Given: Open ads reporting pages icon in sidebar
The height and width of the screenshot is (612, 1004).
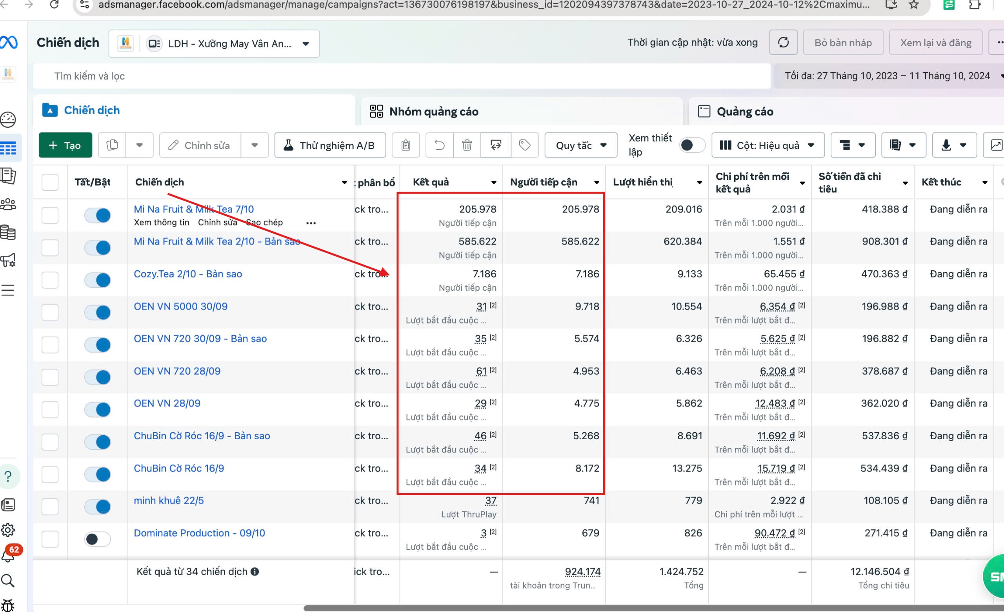Looking at the screenshot, I should 8,176.
